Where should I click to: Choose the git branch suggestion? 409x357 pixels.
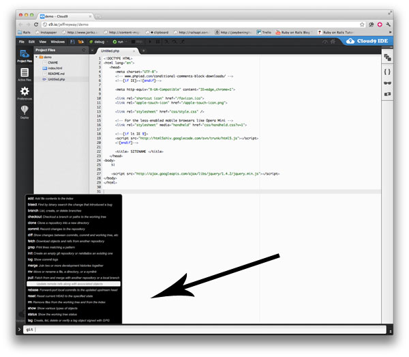74,211
